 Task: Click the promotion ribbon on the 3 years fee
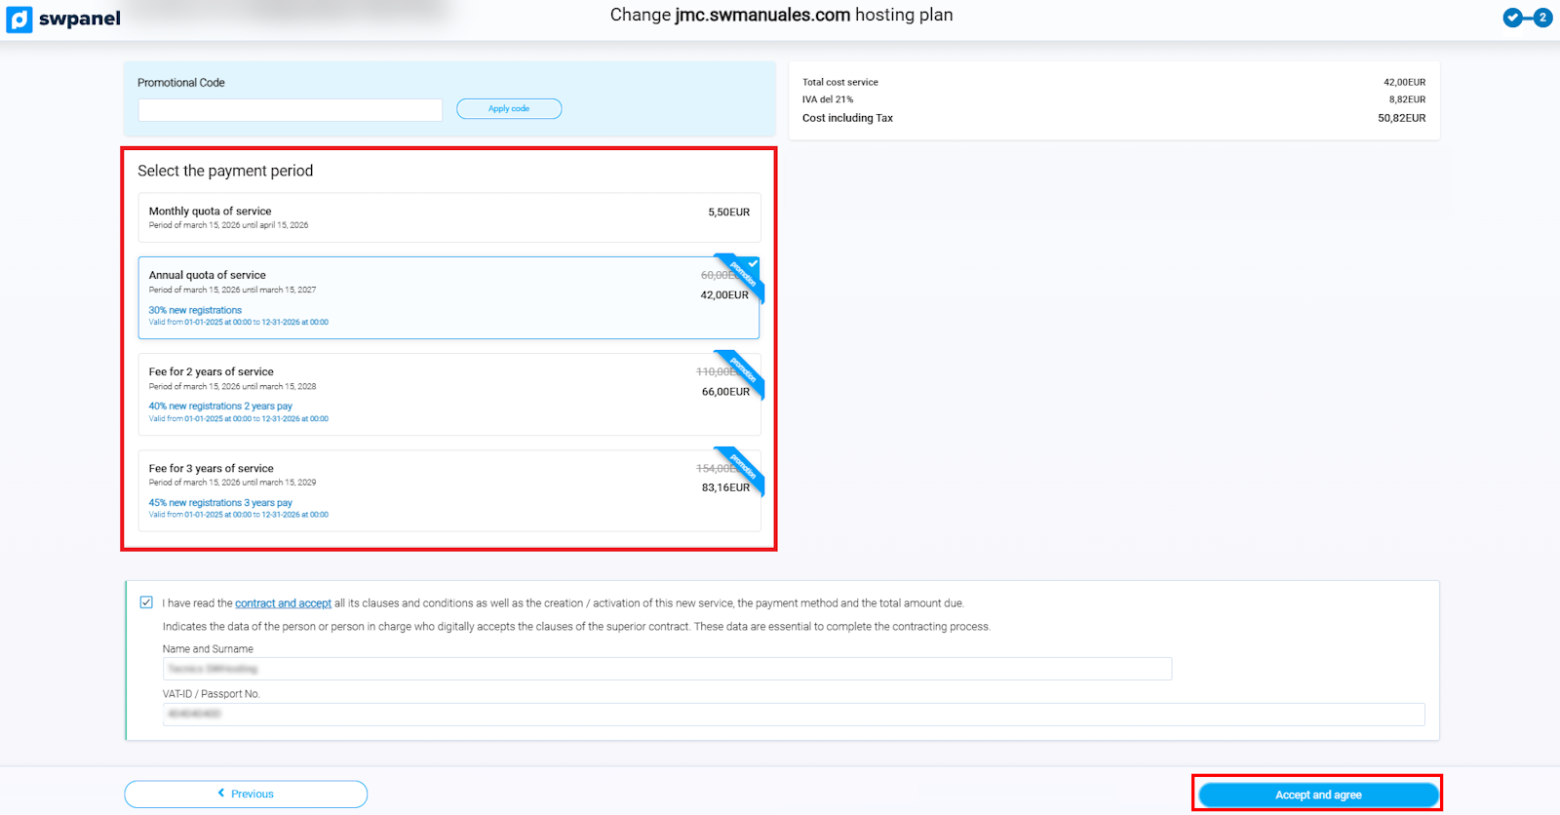(743, 468)
